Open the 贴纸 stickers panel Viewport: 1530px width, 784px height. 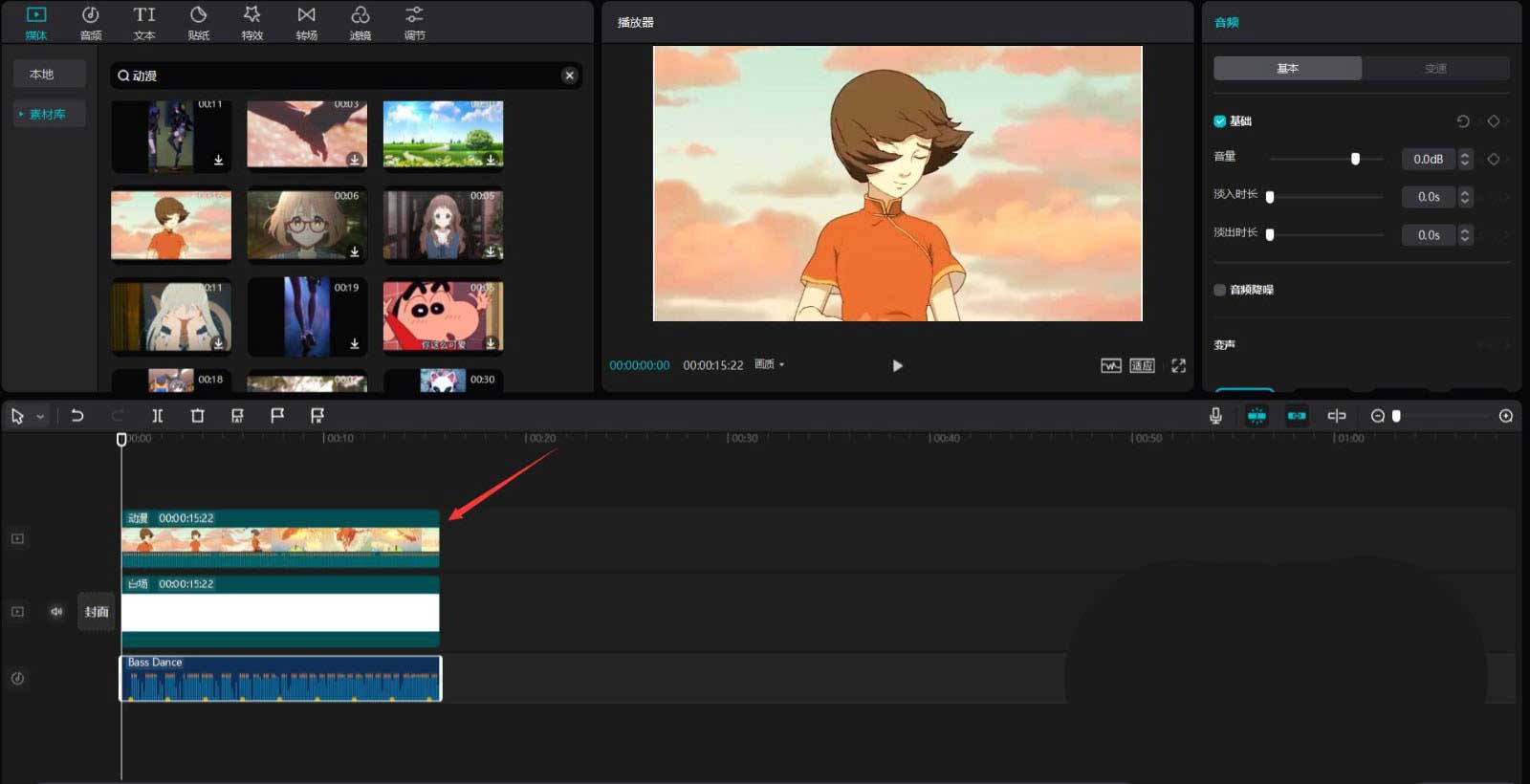(198, 22)
